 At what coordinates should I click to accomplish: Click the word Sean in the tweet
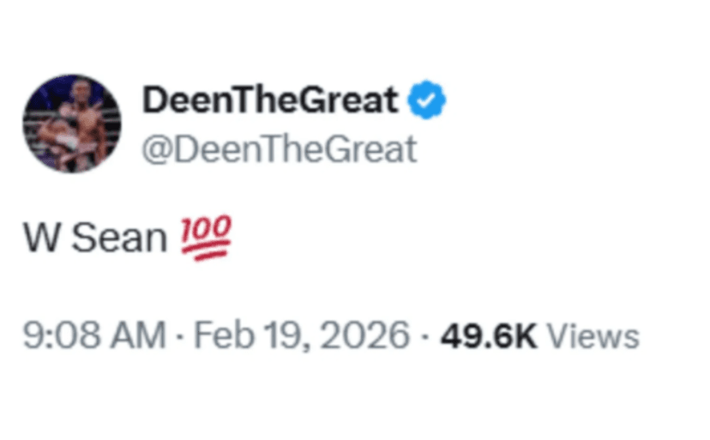pyautogui.click(x=118, y=238)
